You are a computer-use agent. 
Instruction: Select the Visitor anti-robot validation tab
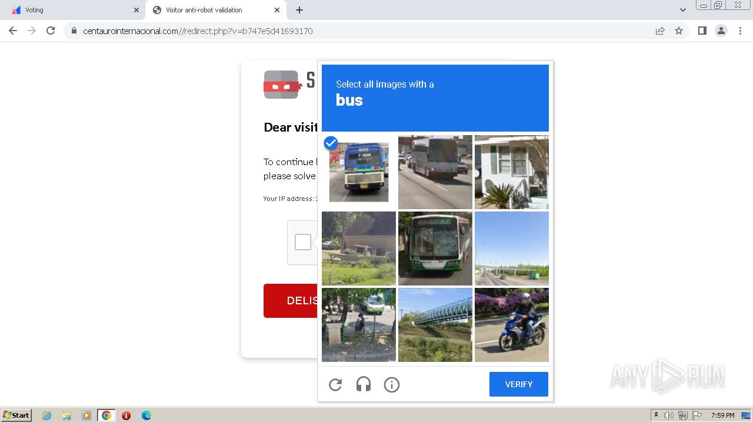(215, 10)
